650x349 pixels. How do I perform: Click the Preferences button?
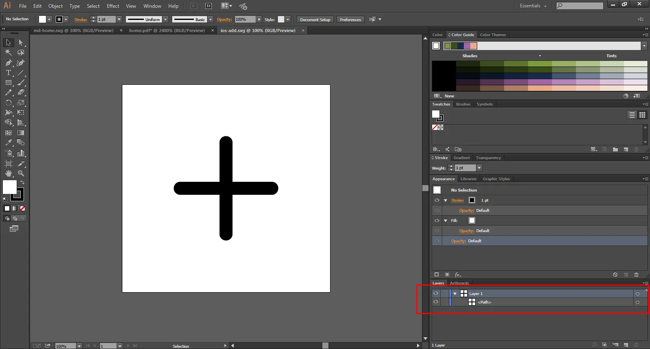click(x=350, y=19)
